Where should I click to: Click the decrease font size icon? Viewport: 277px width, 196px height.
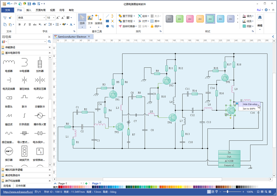tap(63, 18)
